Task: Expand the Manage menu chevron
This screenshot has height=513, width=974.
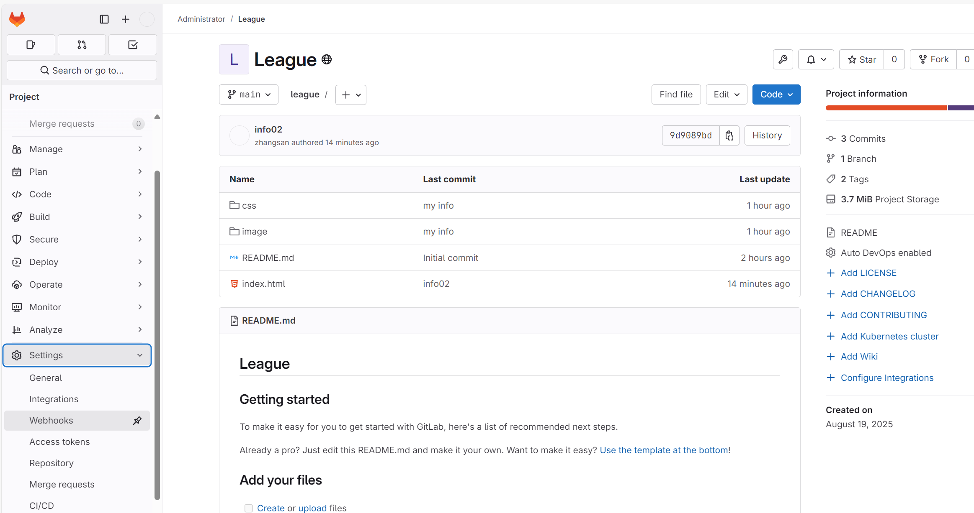Action: (140, 149)
